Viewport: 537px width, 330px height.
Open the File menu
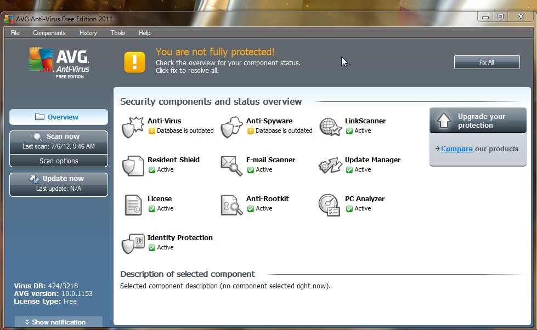tap(15, 33)
